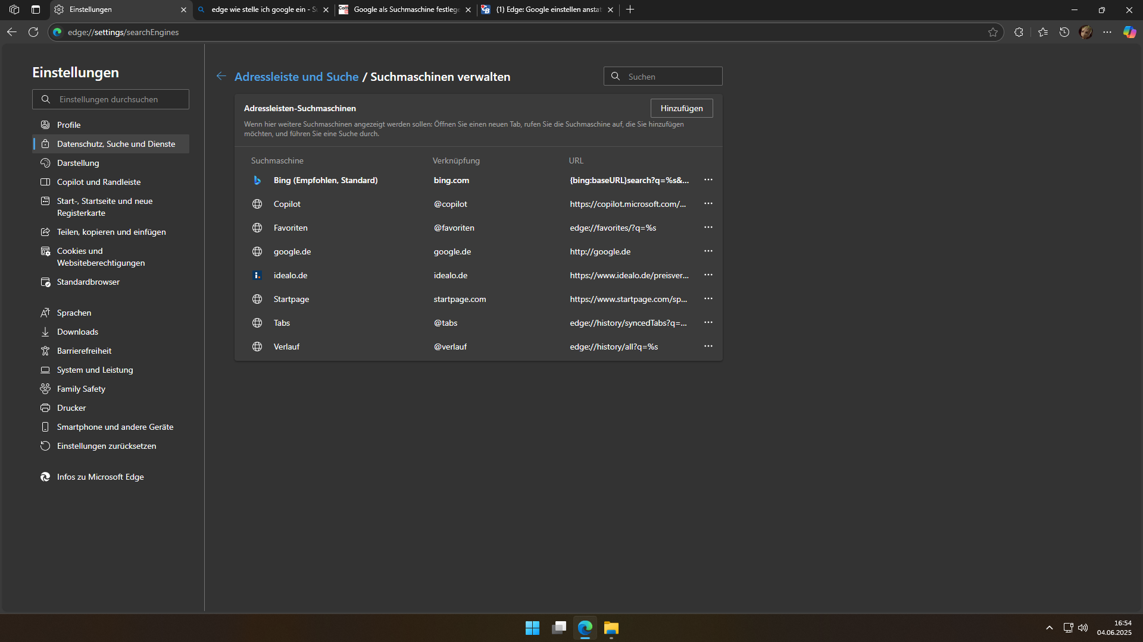Click the browser history clock icon

pos(1064,32)
